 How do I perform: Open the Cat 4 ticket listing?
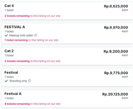(x=67, y=11)
